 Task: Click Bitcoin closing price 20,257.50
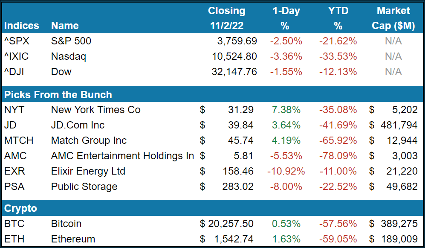(232, 224)
